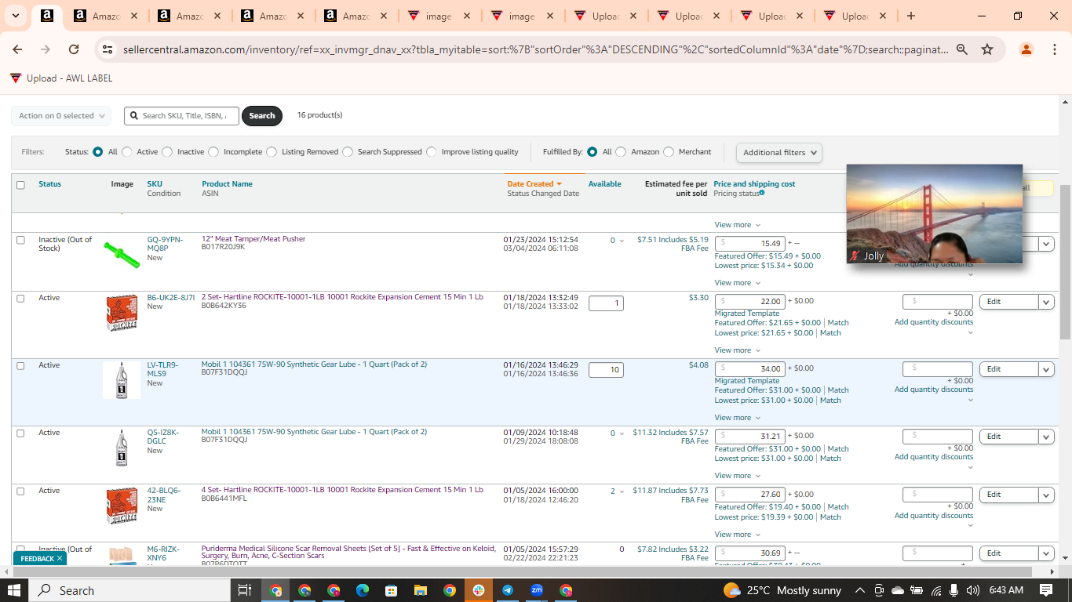Image resolution: width=1072 pixels, height=602 pixels.
Task: Open the 12" Meat Tamper/Meat Pusher listing
Action: (x=253, y=239)
